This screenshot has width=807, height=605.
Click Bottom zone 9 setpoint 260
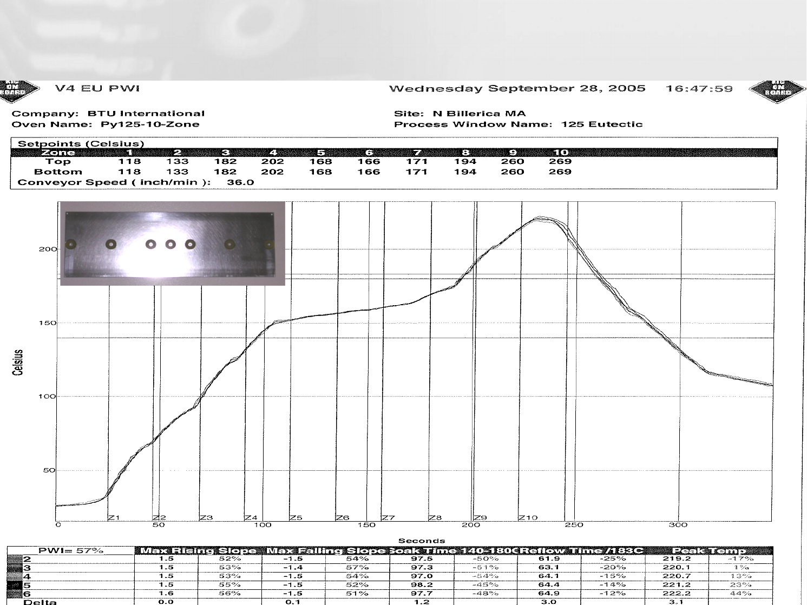point(513,172)
